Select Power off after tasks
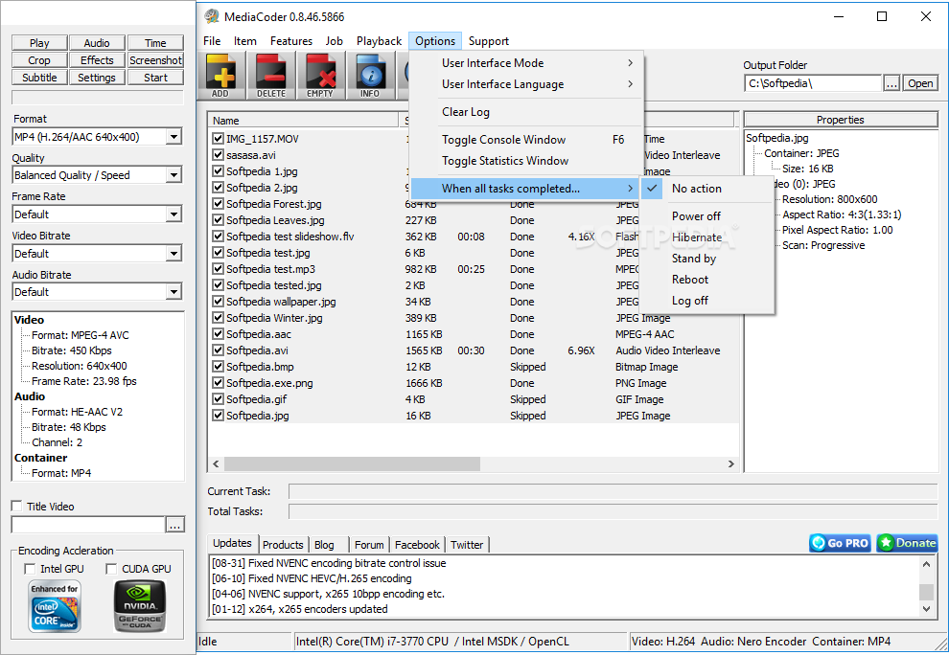This screenshot has height=655, width=949. (x=706, y=215)
